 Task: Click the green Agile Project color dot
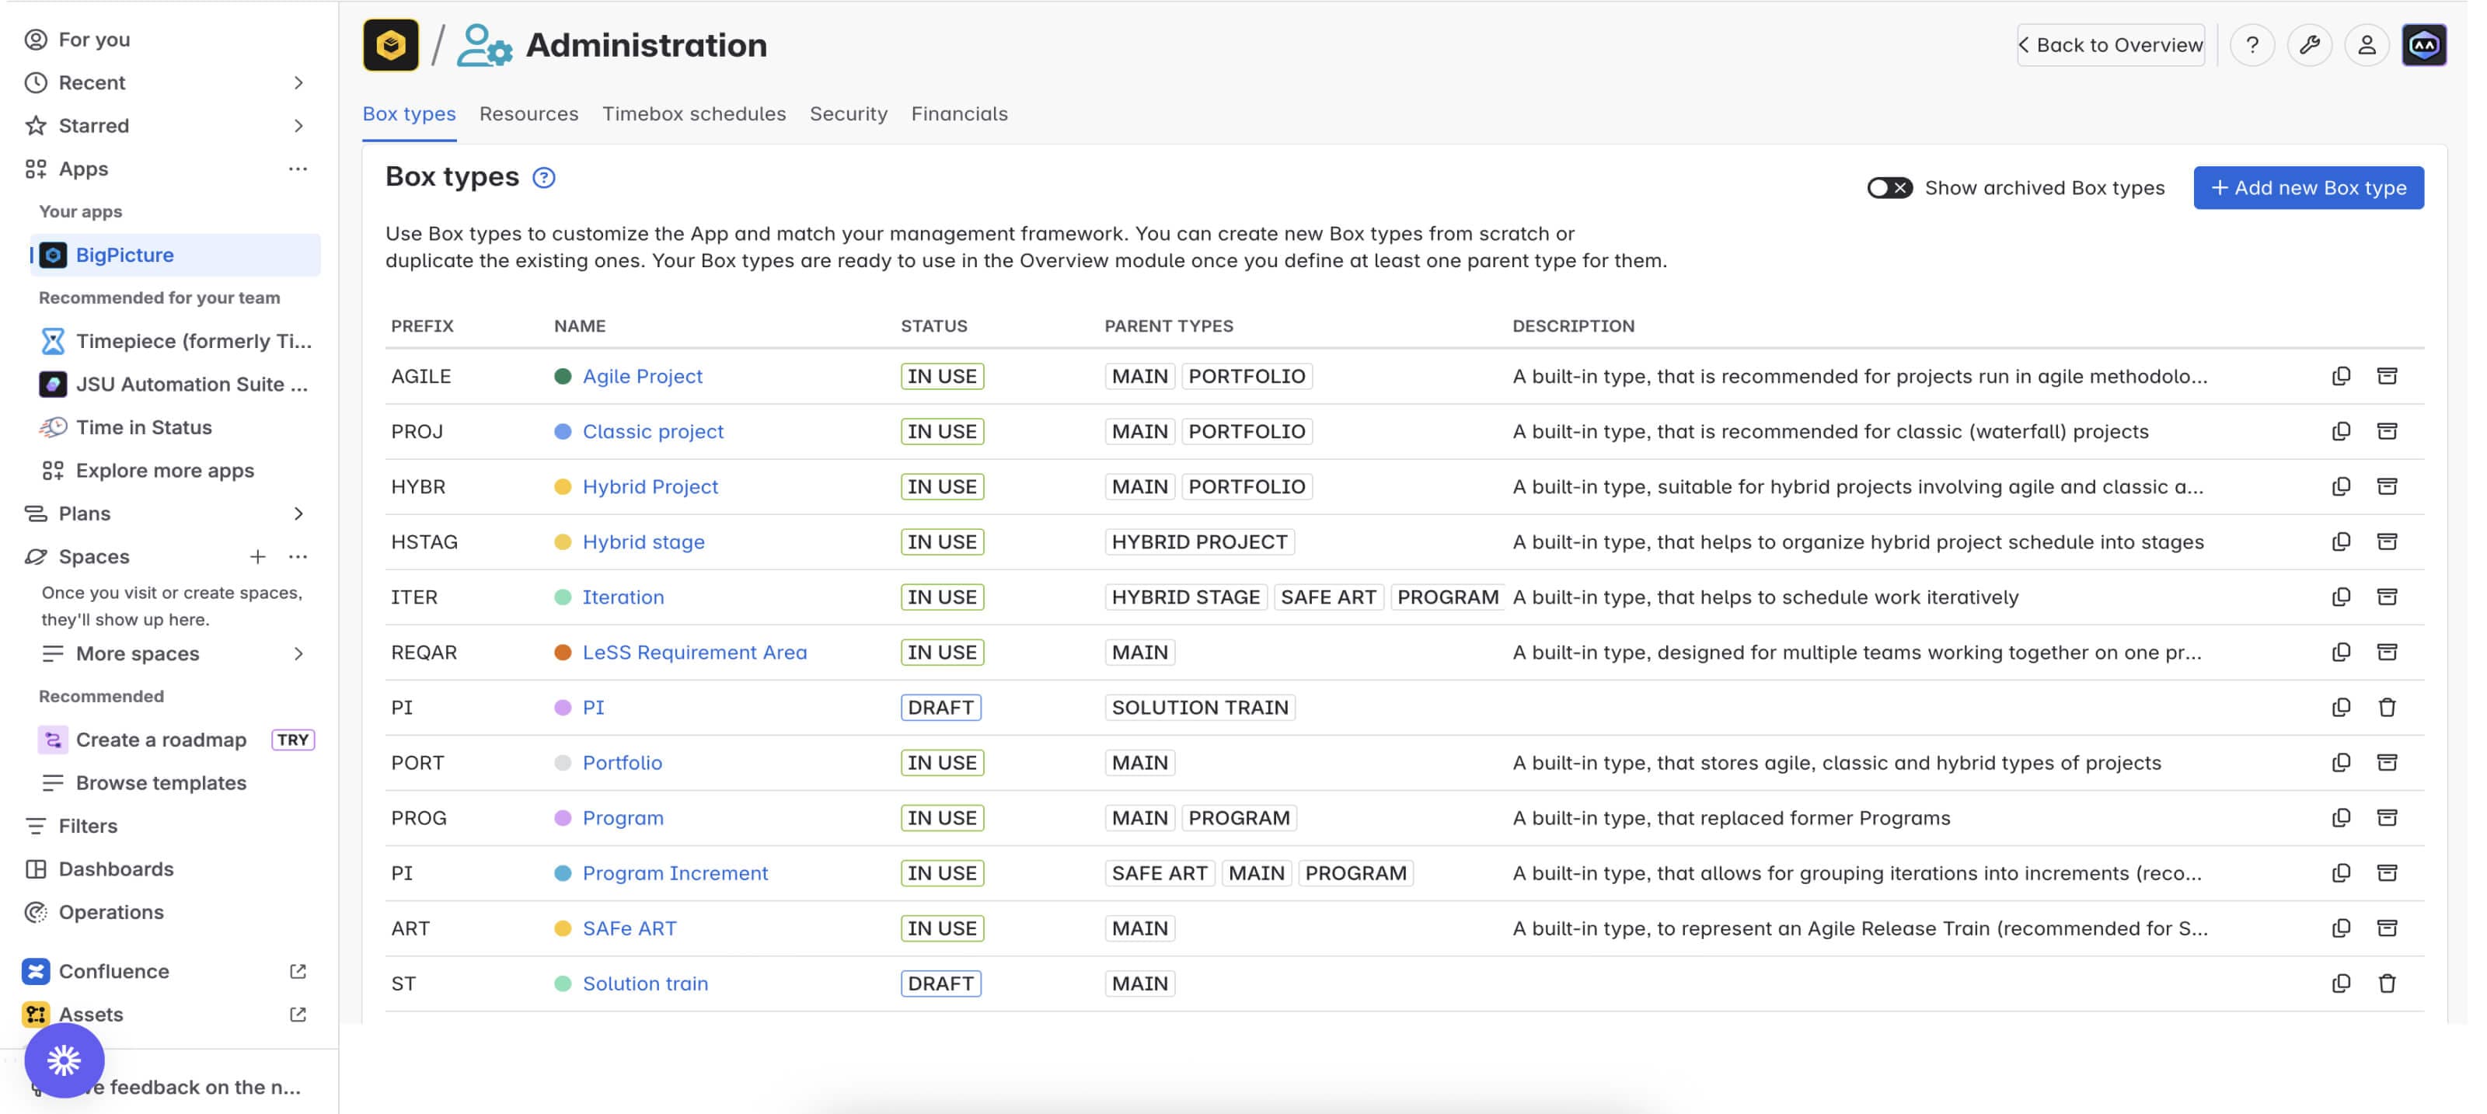(x=563, y=377)
